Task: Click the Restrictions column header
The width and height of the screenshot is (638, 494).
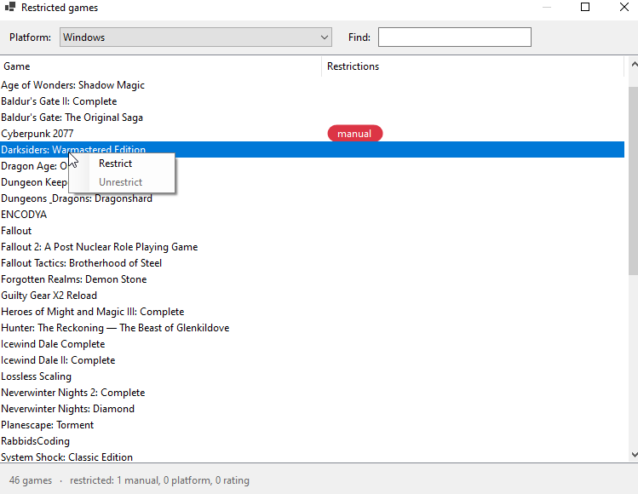Action: [473, 66]
